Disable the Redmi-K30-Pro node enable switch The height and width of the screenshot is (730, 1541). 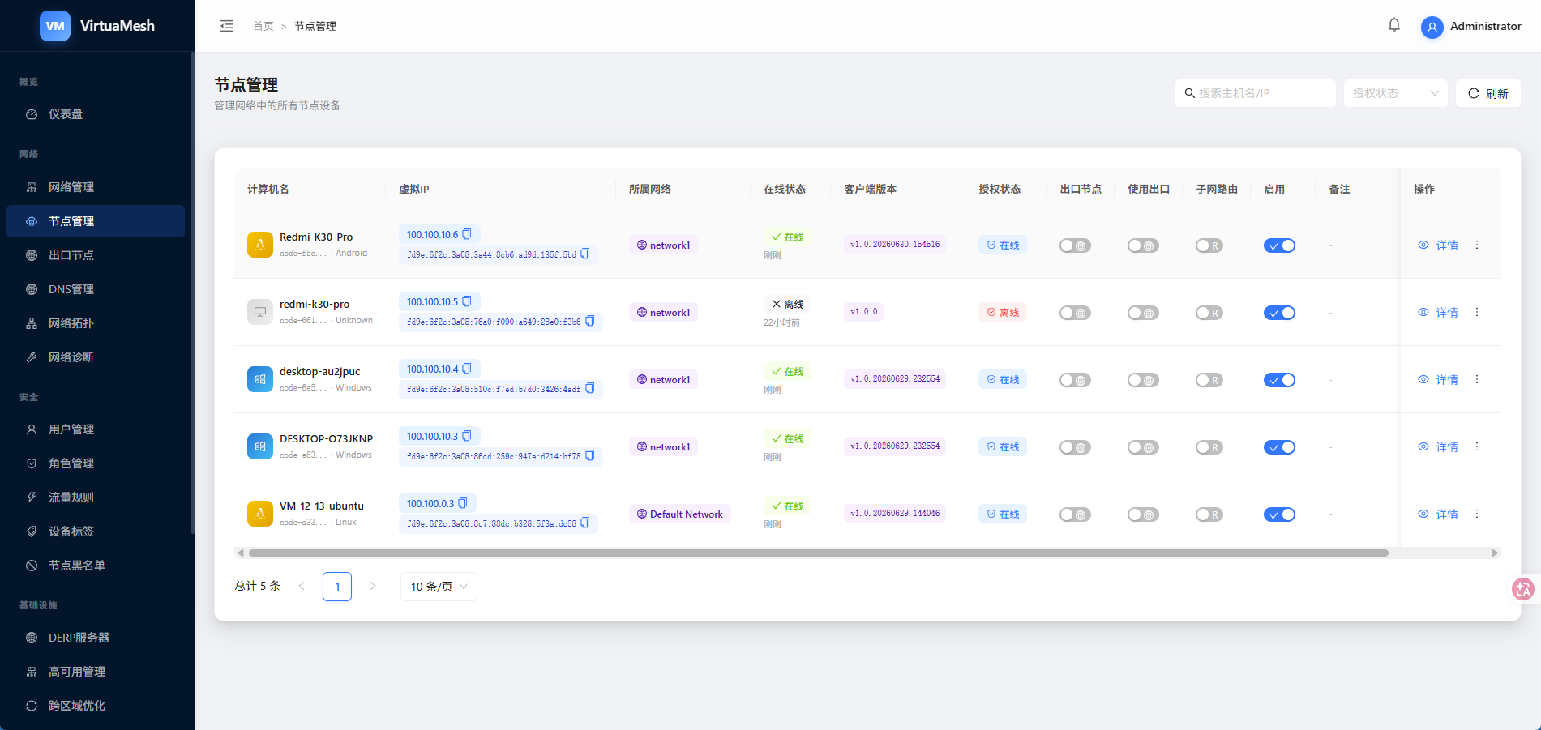(1279, 245)
